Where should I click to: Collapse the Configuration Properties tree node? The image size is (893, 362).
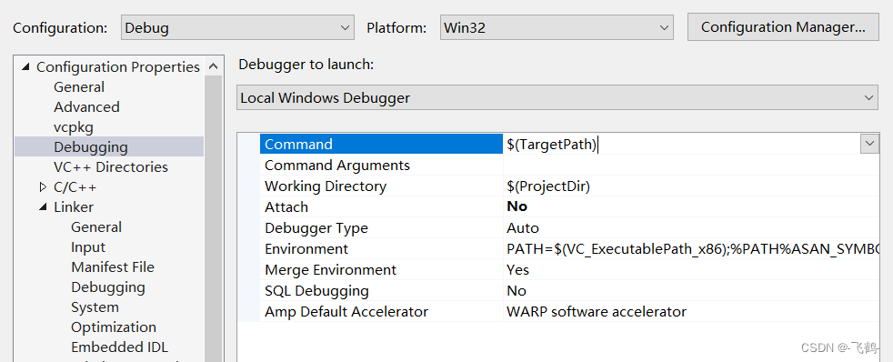25,67
